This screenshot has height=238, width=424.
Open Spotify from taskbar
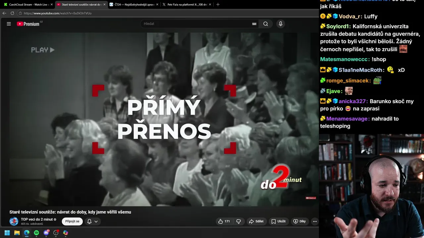coord(36,233)
